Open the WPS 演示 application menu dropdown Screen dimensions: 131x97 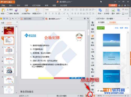click(14, 2)
